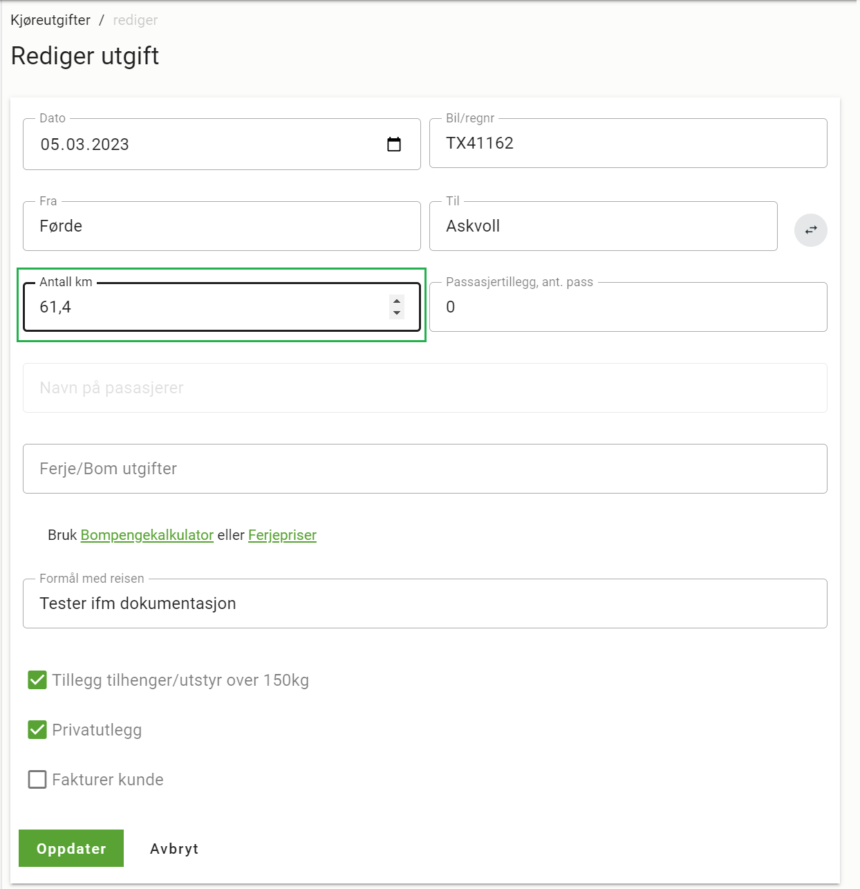860x889 pixels.
Task: Decrease Antall km with down arrow
Action: [x=397, y=313]
